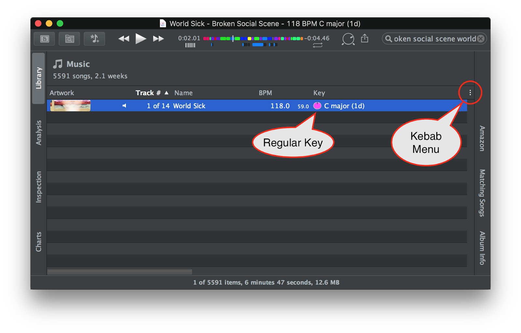This screenshot has width=521, height=333.
Task: Rewind to previous track
Action: point(124,39)
